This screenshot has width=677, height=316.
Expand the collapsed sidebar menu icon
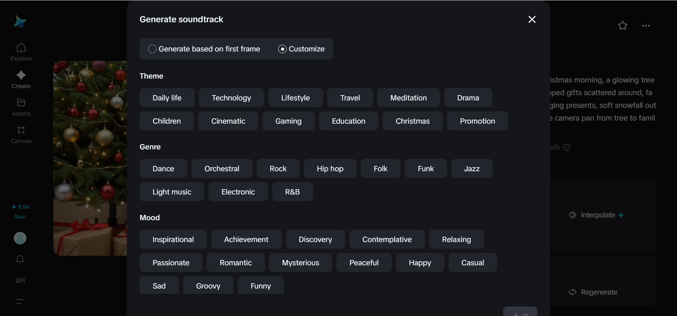tap(20, 302)
